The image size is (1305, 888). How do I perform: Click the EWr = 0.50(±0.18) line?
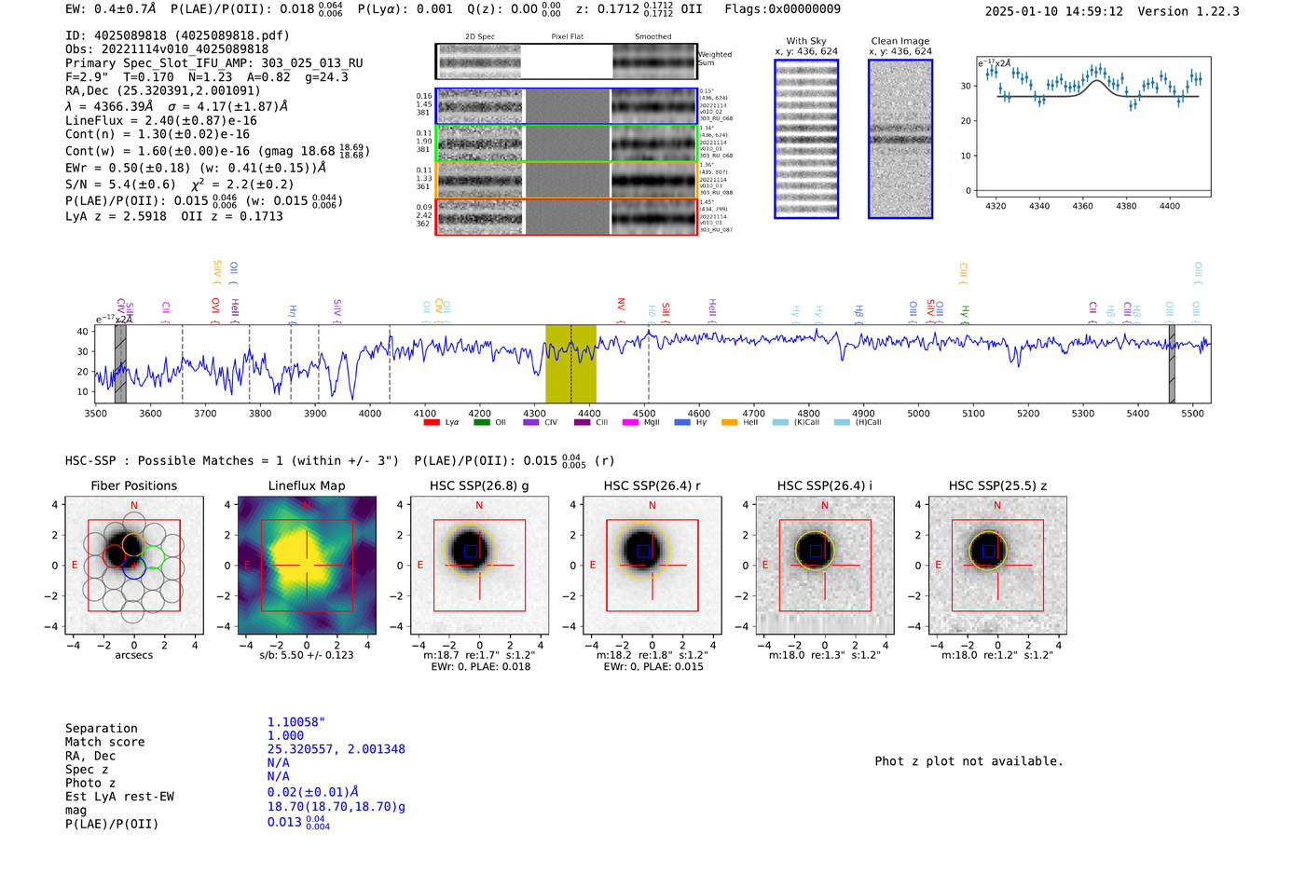[x=196, y=168]
